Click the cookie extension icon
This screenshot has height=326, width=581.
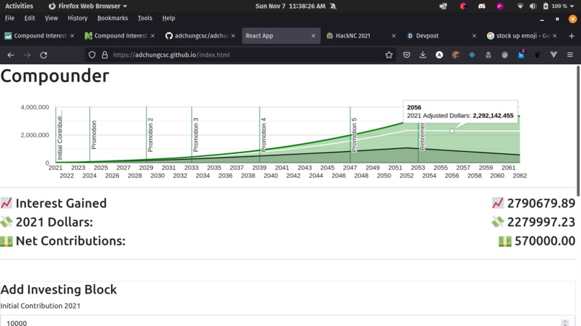click(x=456, y=55)
